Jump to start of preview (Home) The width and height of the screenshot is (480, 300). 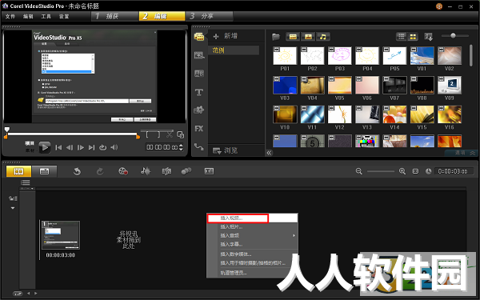(x=58, y=147)
